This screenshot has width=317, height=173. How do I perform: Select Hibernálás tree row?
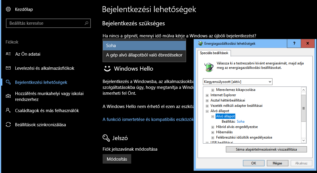click(x=224, y=132)
